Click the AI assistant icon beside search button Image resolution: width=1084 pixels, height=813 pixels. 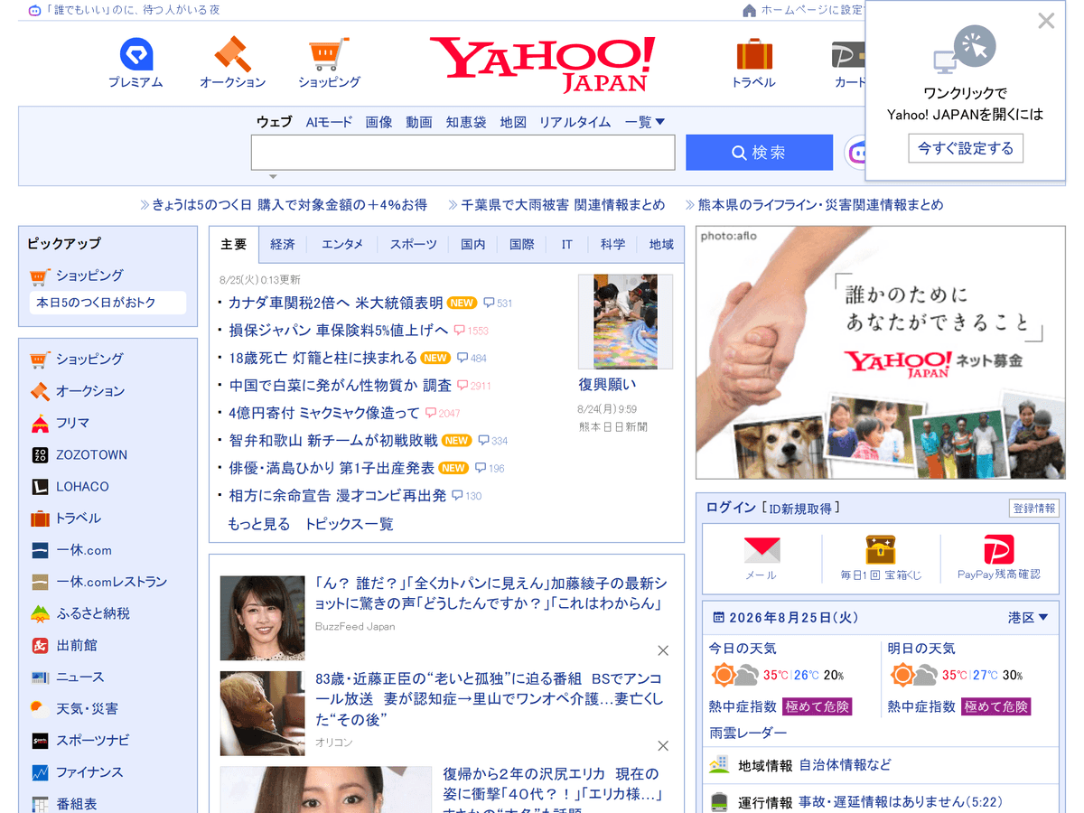pyautogui.click(x=856, y=153)
